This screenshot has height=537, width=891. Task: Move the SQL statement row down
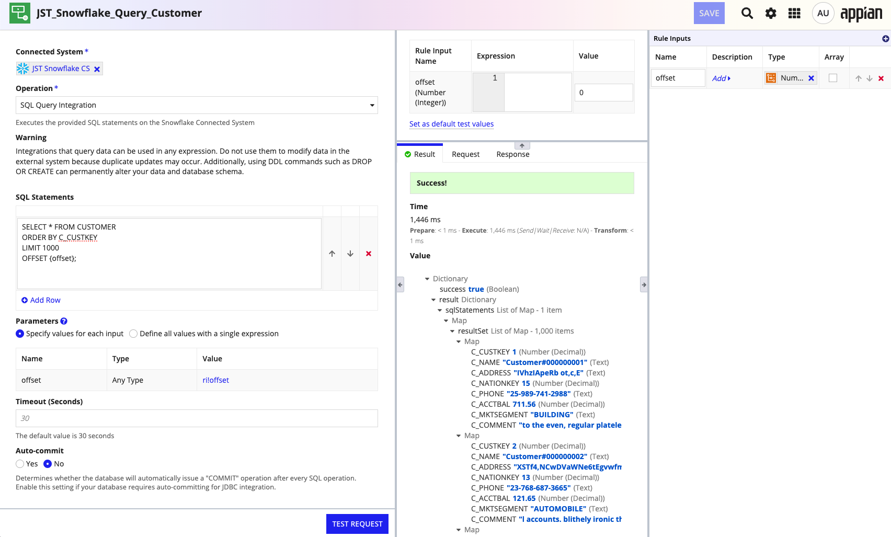350,254
